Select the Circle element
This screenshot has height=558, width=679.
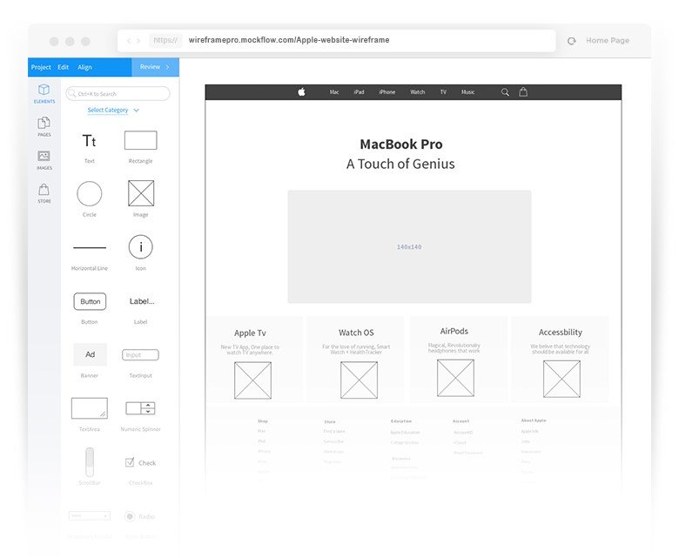click(x=89, y=193)
